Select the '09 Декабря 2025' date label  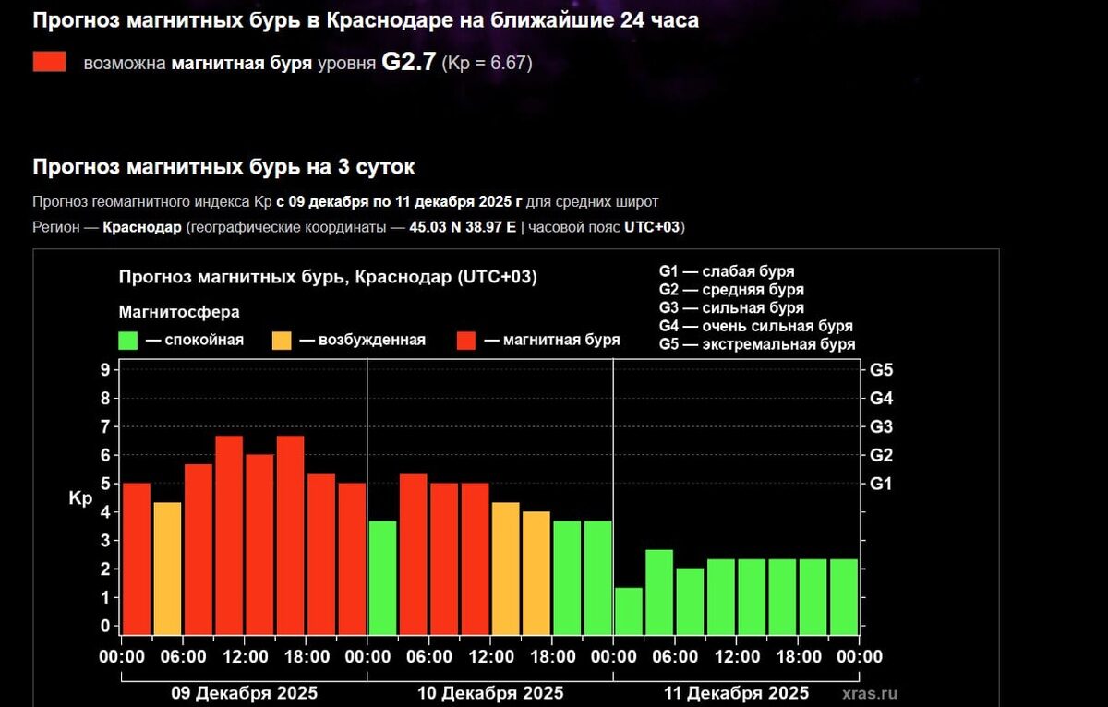244,693
